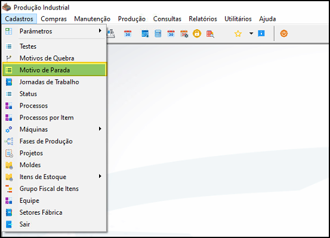
Task: Click Sair to exit the application
Action: point(54,224)
